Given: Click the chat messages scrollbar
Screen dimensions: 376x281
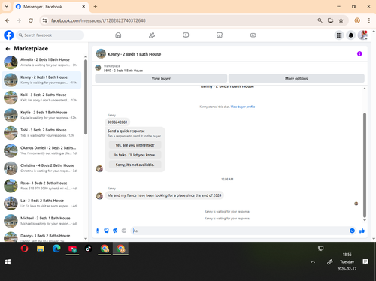Looking at the screenshot, I should tap(365, 165).
